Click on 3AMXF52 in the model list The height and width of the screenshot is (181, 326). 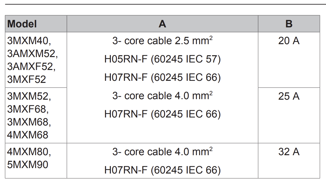coord(31,66)
